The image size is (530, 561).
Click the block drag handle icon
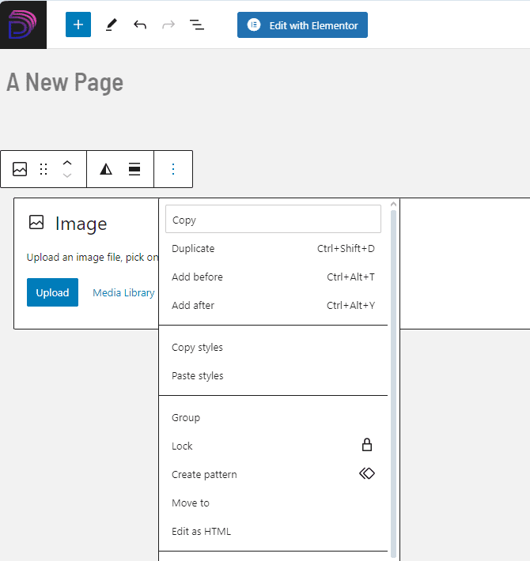point(44,169)
